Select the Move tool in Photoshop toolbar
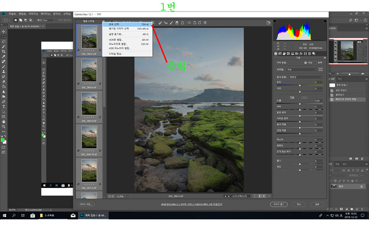The height and width of the screenshot is (231, 369). click(x=4, y=31)
